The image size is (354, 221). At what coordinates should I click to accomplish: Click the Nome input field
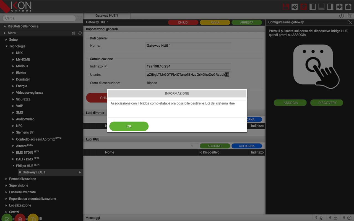coord(188,46)
